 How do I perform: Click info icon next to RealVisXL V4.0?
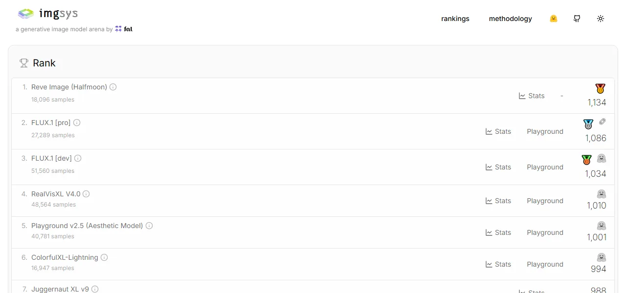click(x=86, y=194)
